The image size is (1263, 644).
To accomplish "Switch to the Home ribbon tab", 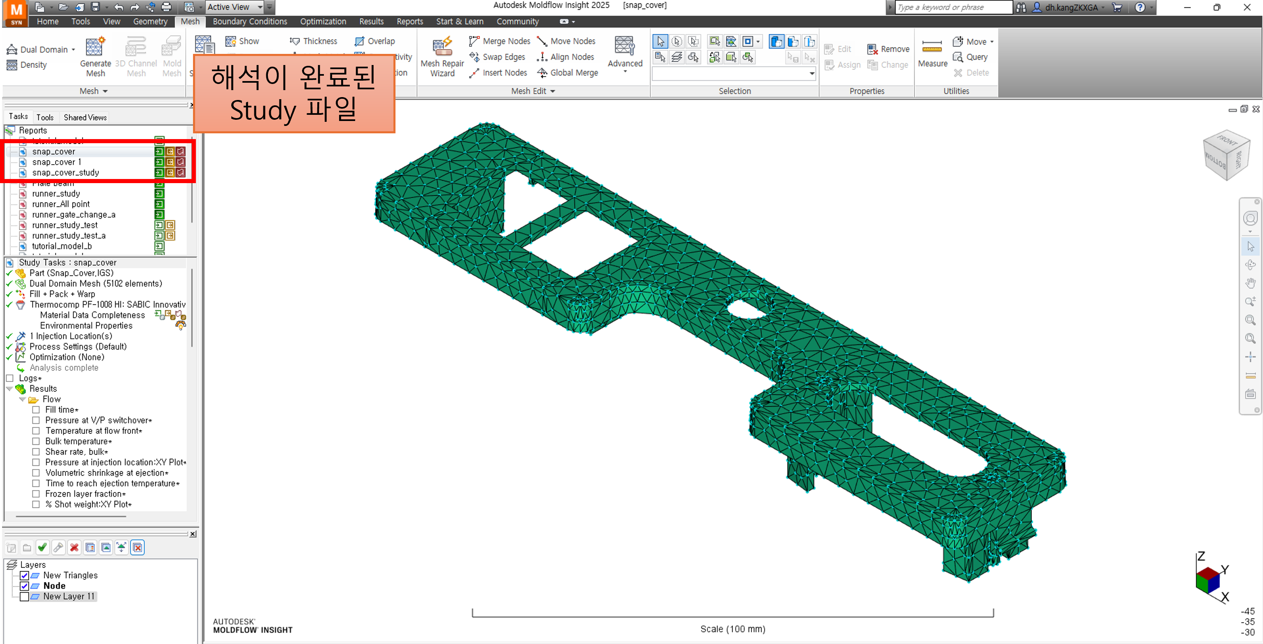I will tap(48, 21).
